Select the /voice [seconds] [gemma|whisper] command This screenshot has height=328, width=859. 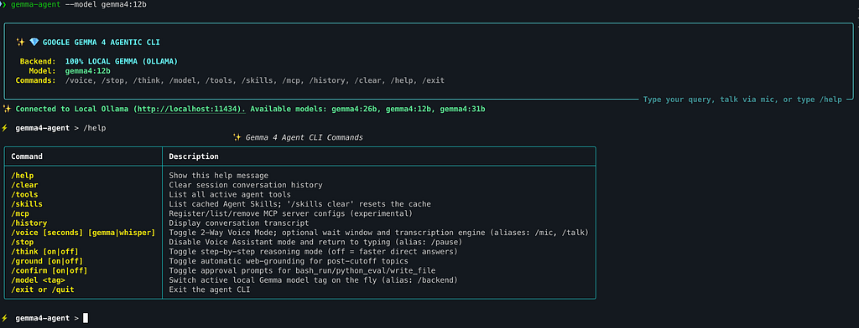(83, 233)
